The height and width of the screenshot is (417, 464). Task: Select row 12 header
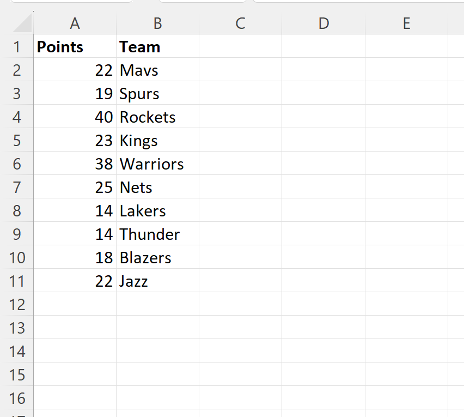[x=17, y=305]
